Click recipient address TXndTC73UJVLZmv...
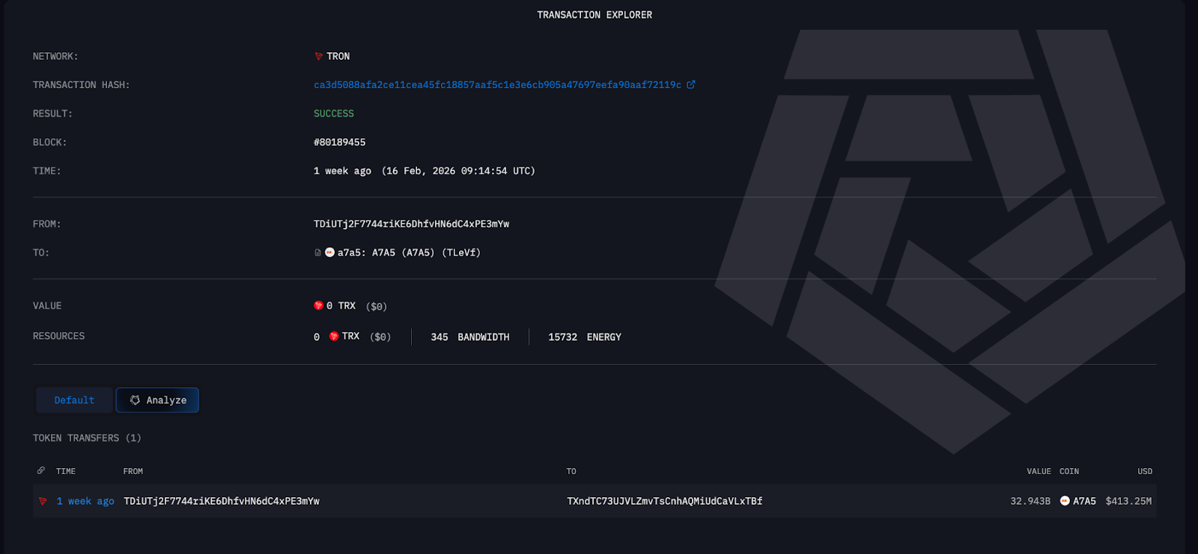This screenshot has width=1198, height=554. click(x=664, y=501)
